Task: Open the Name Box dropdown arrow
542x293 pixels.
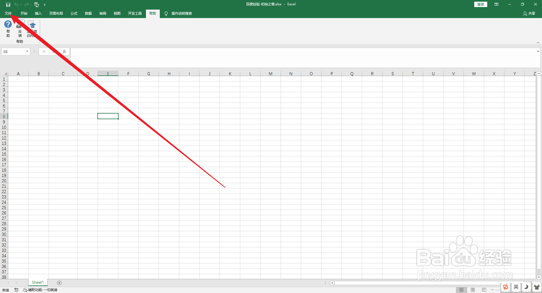Action: click(x=27, y=52)
